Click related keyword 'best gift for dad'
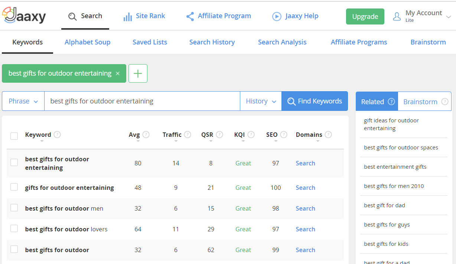Image resolution: width=456 pixels, height=264 pixels. (384, 205)
